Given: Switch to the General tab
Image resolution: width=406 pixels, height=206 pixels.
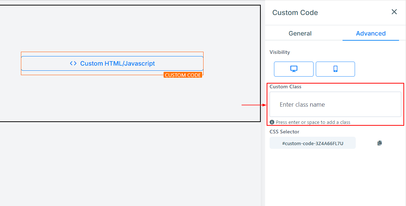Looking at the screenshot, I should coord(300,33).
